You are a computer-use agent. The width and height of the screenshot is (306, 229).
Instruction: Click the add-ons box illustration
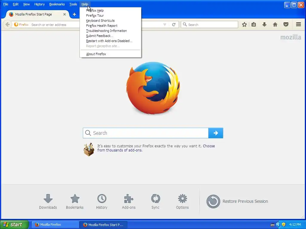pos(89,149)
